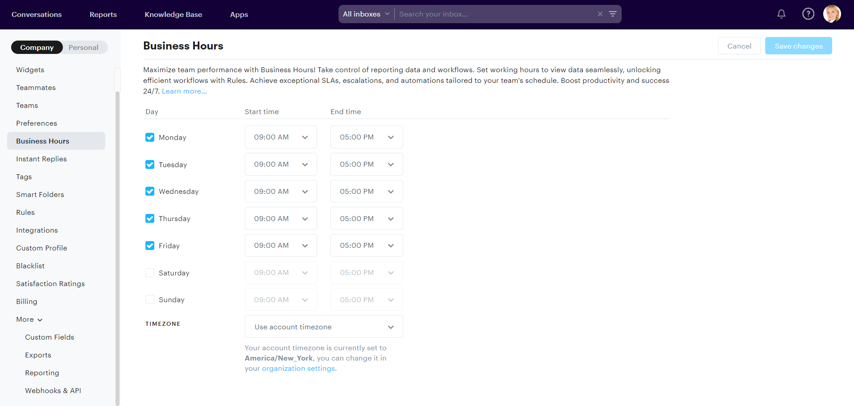Open Preferences in sidebar

coord(56,123)
